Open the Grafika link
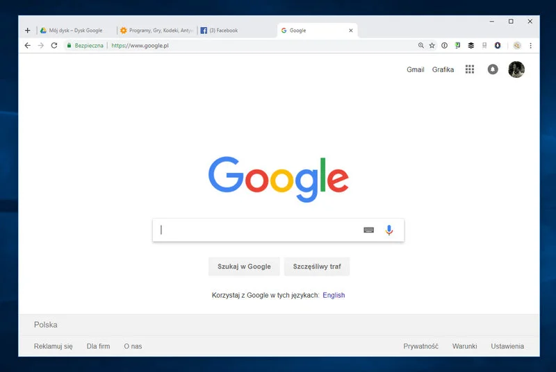 pos(443,69)
